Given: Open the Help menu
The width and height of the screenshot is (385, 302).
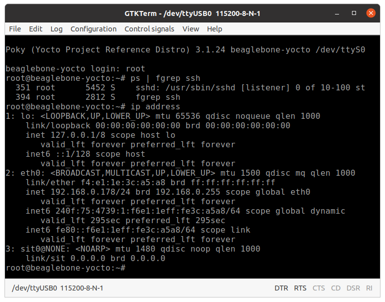Looking at the screenshot, I should coord(214,29).
